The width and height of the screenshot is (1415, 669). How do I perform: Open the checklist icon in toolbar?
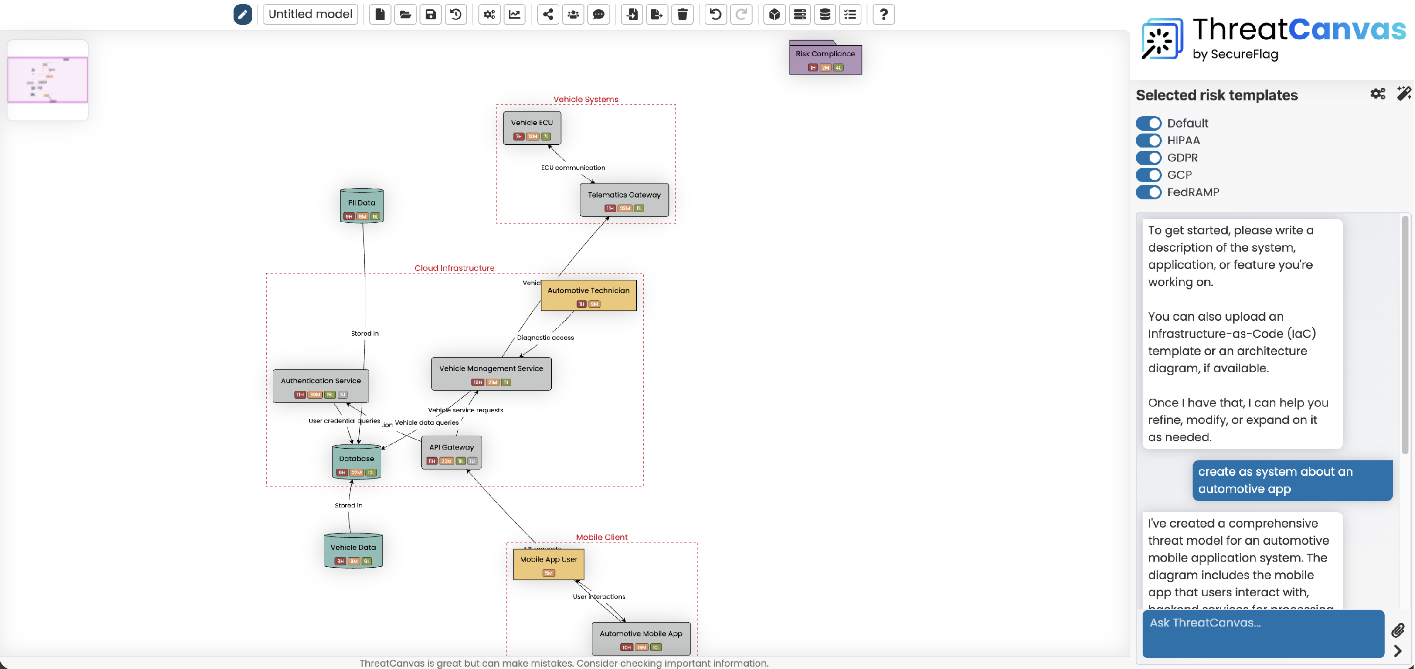pyautogui.click(x=850, y=14)
